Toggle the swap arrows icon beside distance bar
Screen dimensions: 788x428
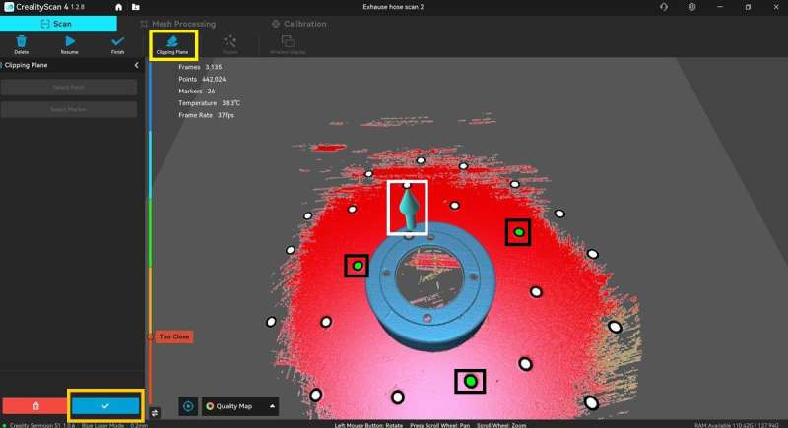click(x=155, y=412)
